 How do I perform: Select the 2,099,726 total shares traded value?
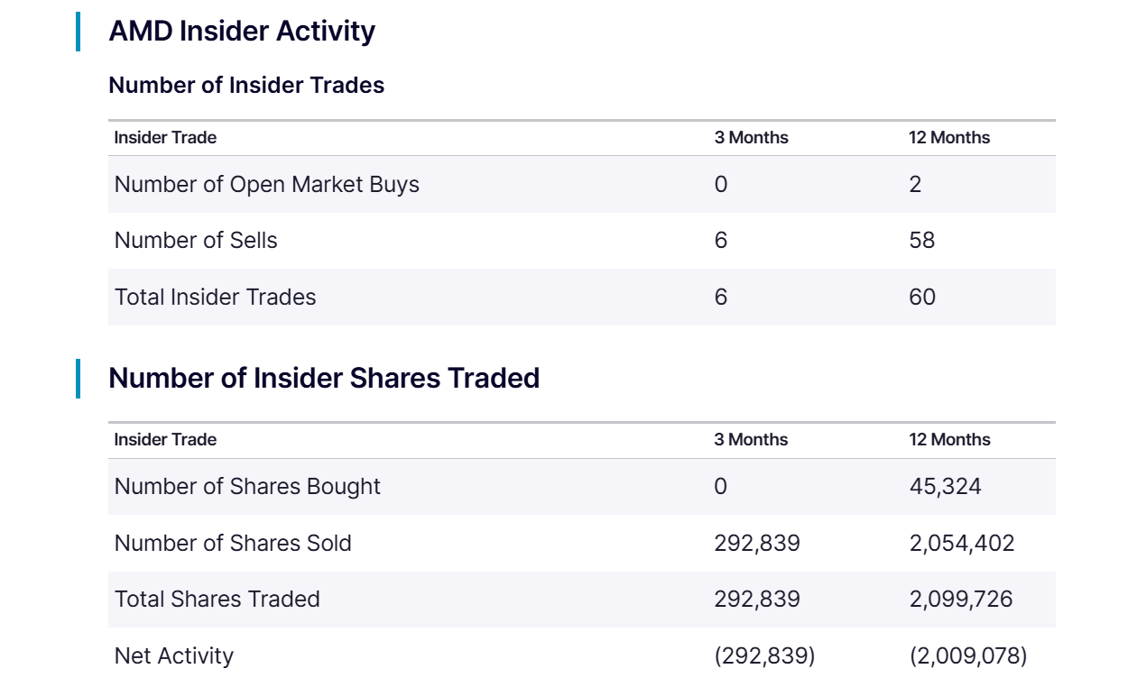click(961, 600)
